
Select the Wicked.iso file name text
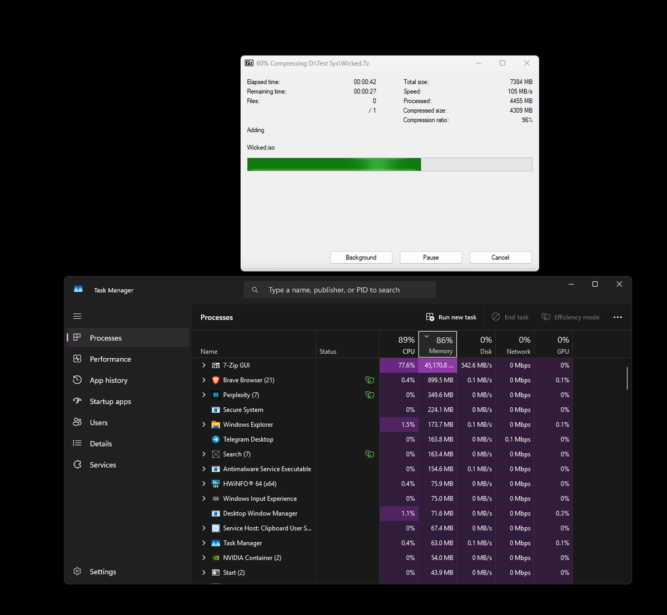click(x=261, y=148)
